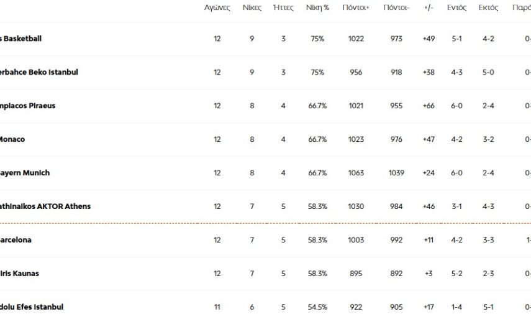The image size is (531, 319).
Task: Select the +/- column header
Action: coord(429,8)
